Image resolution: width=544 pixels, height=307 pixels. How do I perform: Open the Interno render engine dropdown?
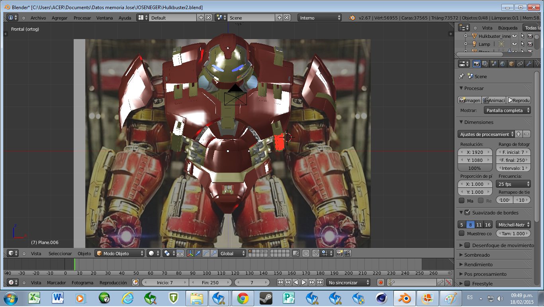tap(320, 18)
